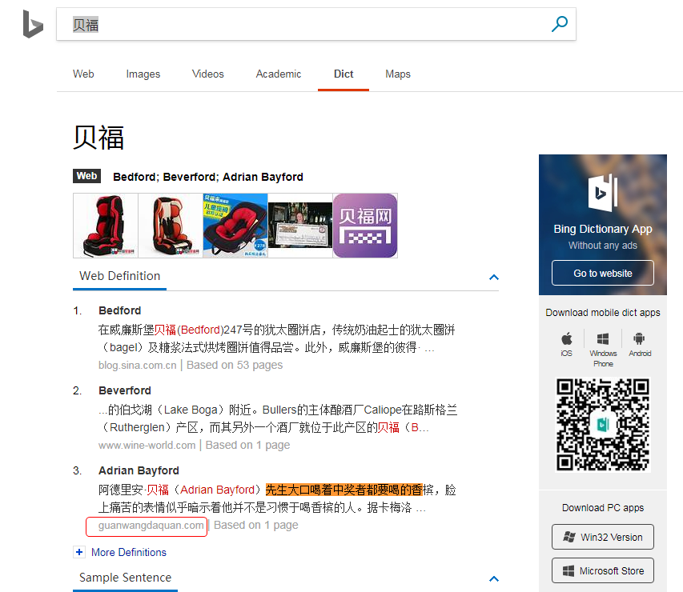Viewport: 683px width, 592px height.
Task: Collapse the Sample Sentence section chevron
Action: pos(493,579)
